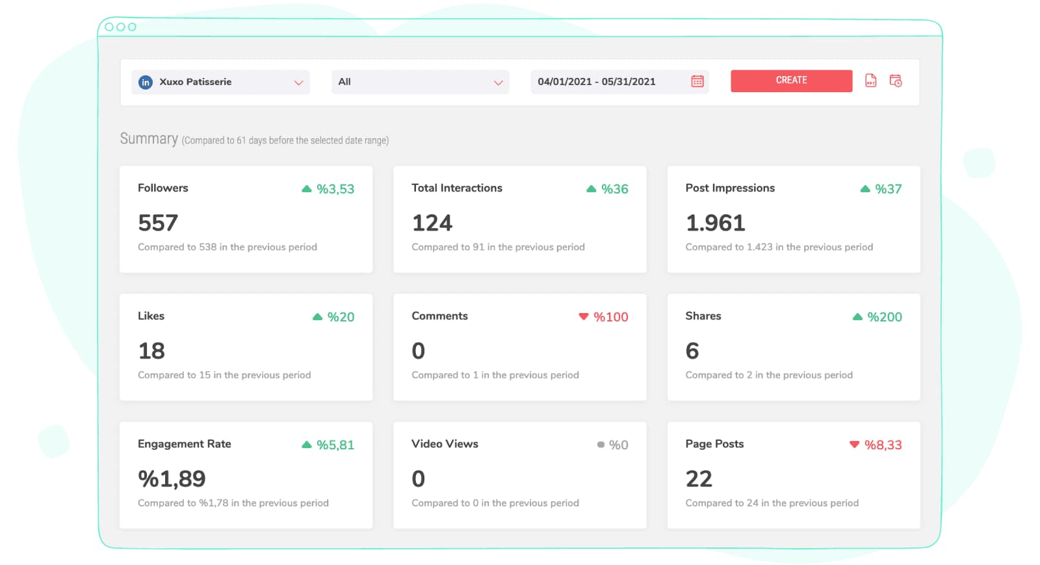The image size is (1040, 565).
Task: Click the red down arrow on Page Posts card
Action: point(855,445)
